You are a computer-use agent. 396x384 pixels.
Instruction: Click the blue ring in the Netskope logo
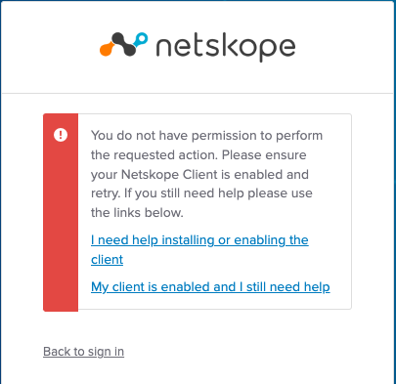point(141,39)
